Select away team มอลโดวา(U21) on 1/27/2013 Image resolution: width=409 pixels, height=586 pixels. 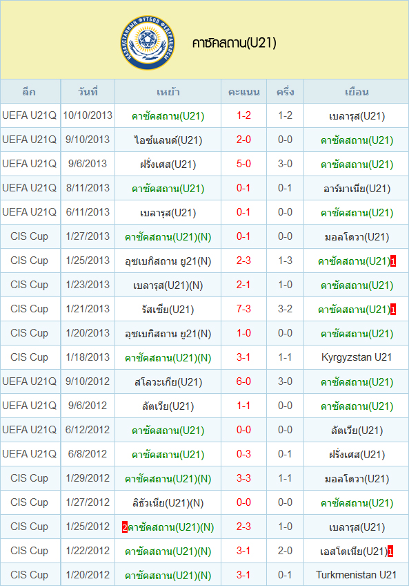357,236
